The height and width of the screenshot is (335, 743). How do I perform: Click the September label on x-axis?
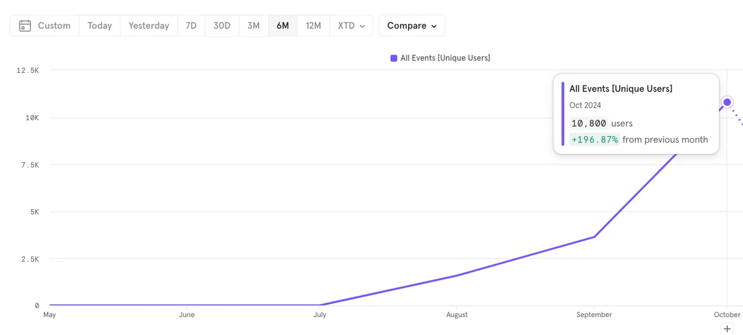click(x=594, y=315)
